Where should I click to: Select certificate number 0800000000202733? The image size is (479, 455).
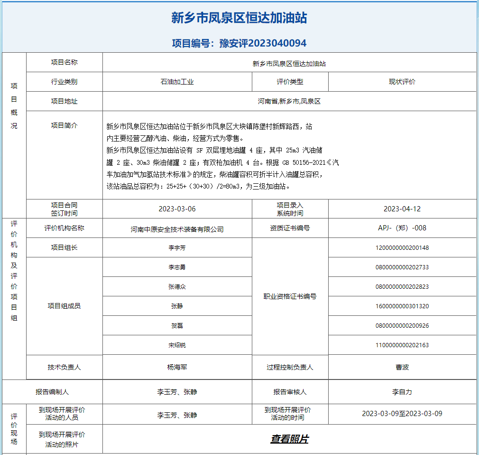pos(402,267)
